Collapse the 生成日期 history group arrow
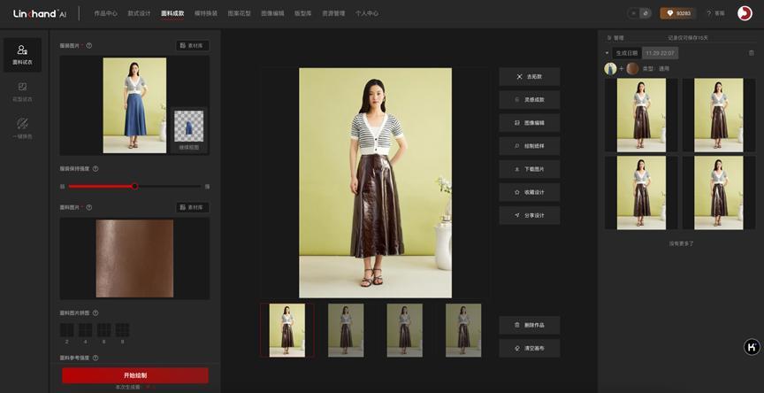 click(x=607, y=53)
